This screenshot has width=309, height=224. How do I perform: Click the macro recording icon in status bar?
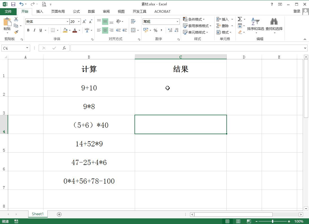(16, 221)
